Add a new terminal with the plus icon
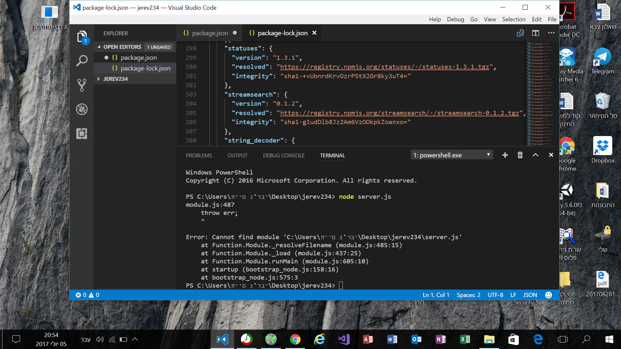621x349 pixels. (x=505, y=155)
